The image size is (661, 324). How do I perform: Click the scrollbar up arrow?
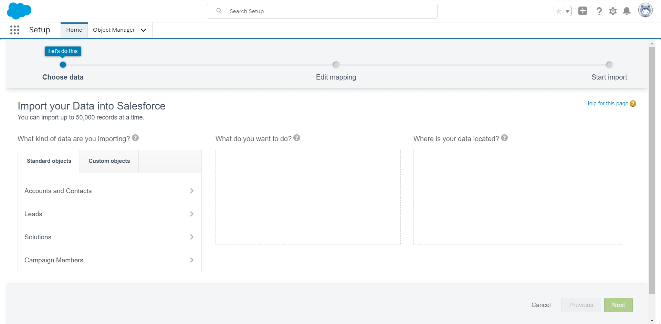click(652, 44)
